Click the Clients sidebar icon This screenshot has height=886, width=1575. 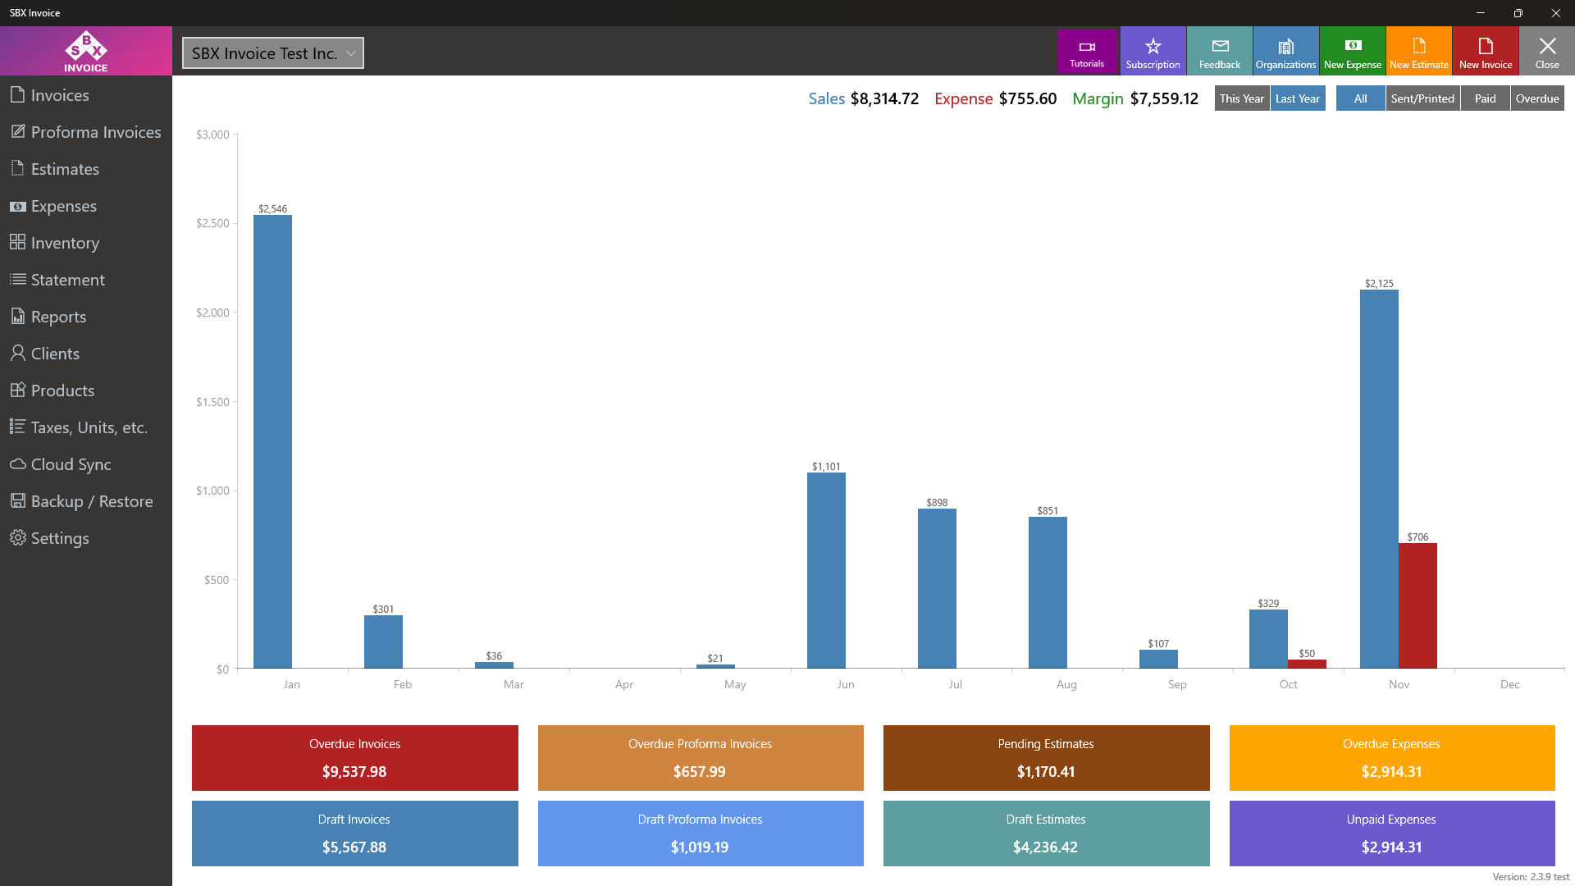[x=55, y=354]
